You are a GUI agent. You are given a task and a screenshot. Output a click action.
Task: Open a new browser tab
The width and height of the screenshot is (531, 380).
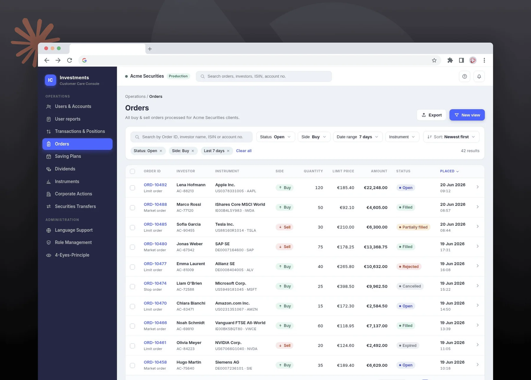[150, 49]
